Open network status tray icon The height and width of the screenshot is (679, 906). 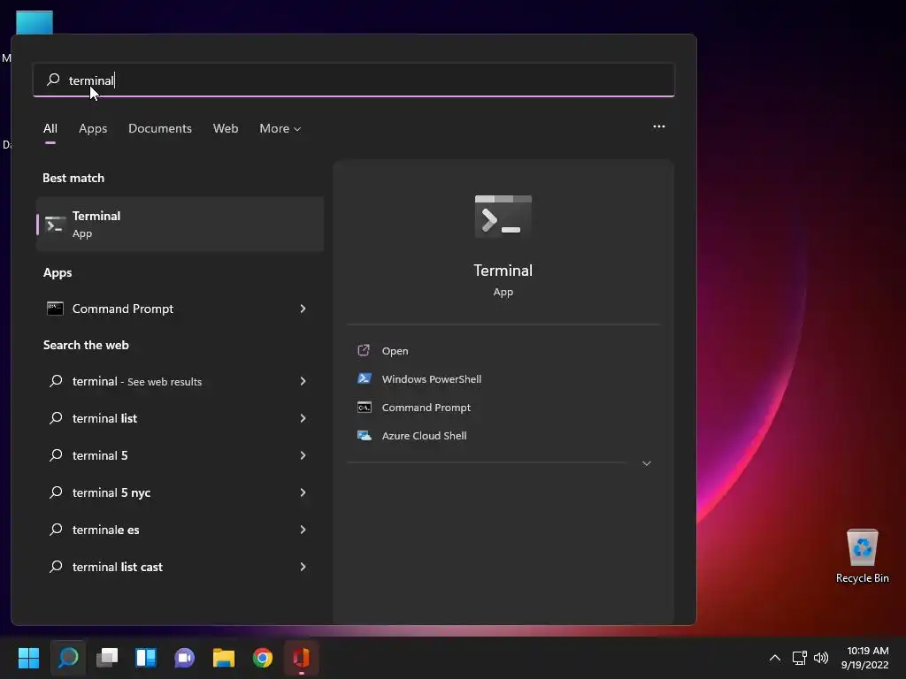coord(799,658)
